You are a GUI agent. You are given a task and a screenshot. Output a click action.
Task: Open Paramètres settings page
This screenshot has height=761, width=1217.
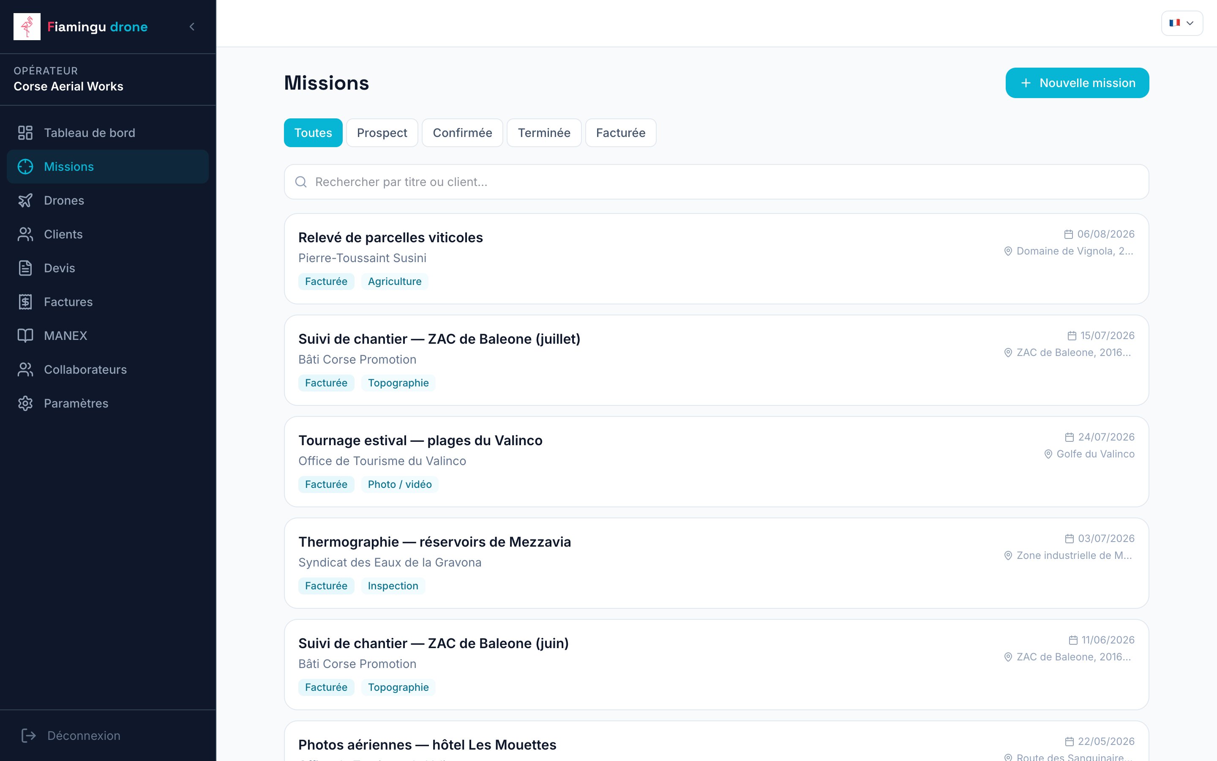coord(108,403)
